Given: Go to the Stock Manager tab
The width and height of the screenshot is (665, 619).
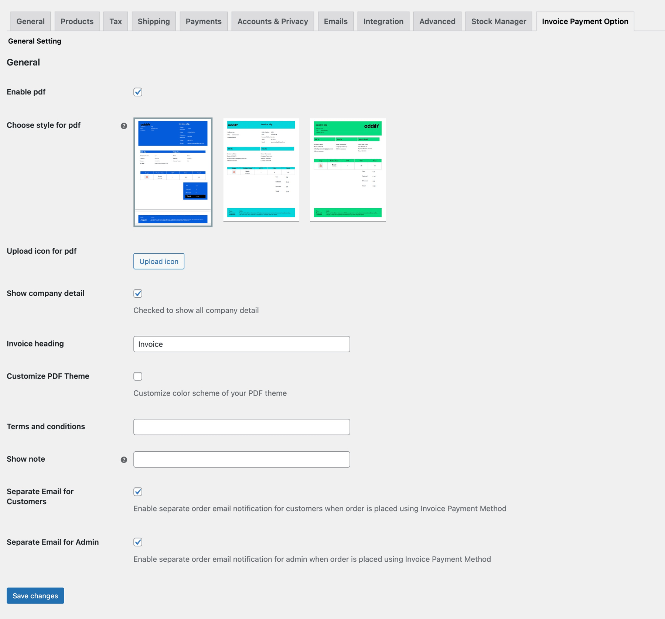Looking at the screenshot, I should (498, 21).
